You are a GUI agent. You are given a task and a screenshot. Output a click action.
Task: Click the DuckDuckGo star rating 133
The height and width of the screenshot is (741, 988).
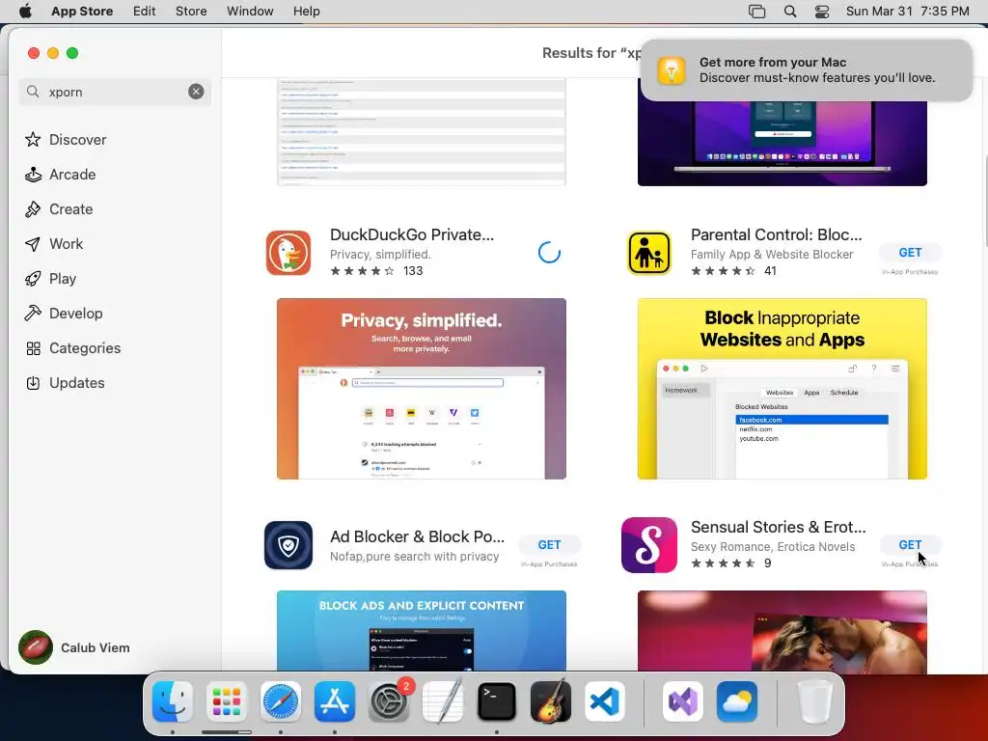pyautogui.click(x=376, y=271)
